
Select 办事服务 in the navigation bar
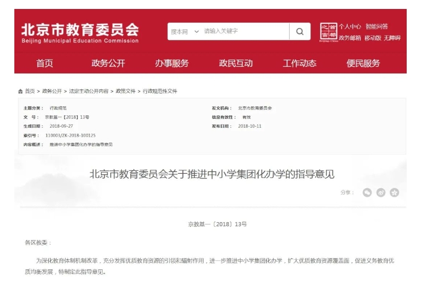tap(172, 63)
